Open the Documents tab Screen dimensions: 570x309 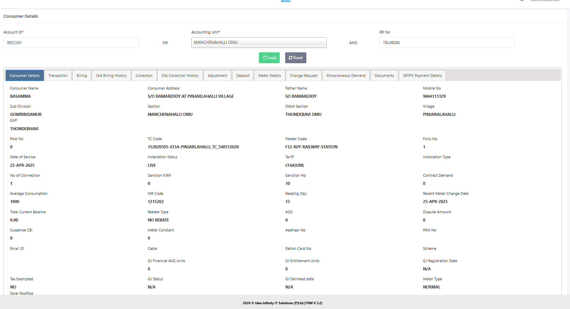pyautogui.click(x=384, y=76)
